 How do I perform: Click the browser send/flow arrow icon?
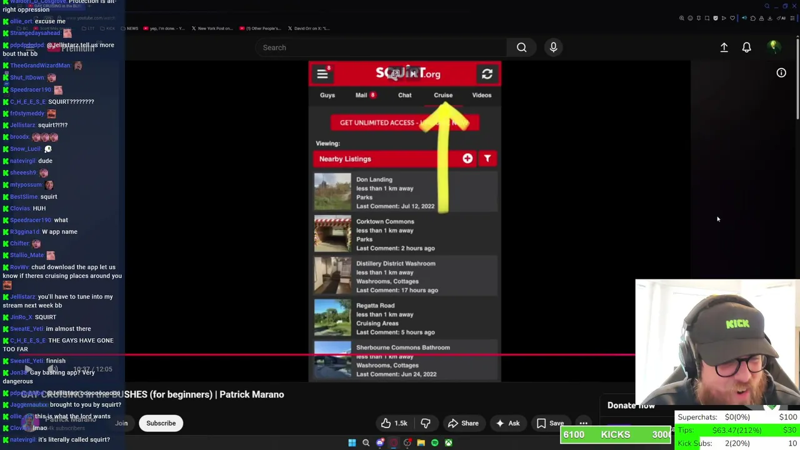pos(724,18)
